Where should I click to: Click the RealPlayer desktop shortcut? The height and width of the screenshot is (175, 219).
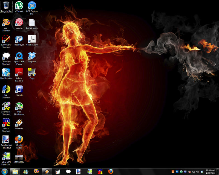pyautogui.click(x=19, y=39)
